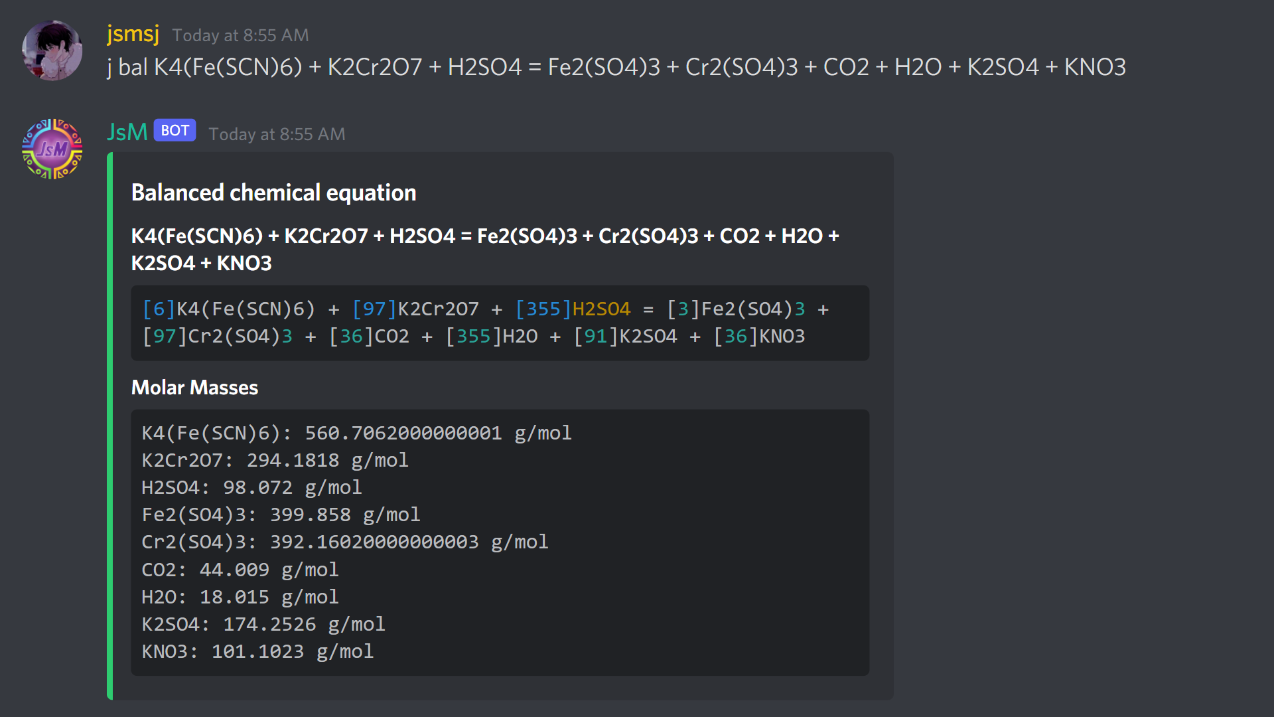Open the JsM bot avatar
This screenshot has width=1274, height=717.
(52, 149)
